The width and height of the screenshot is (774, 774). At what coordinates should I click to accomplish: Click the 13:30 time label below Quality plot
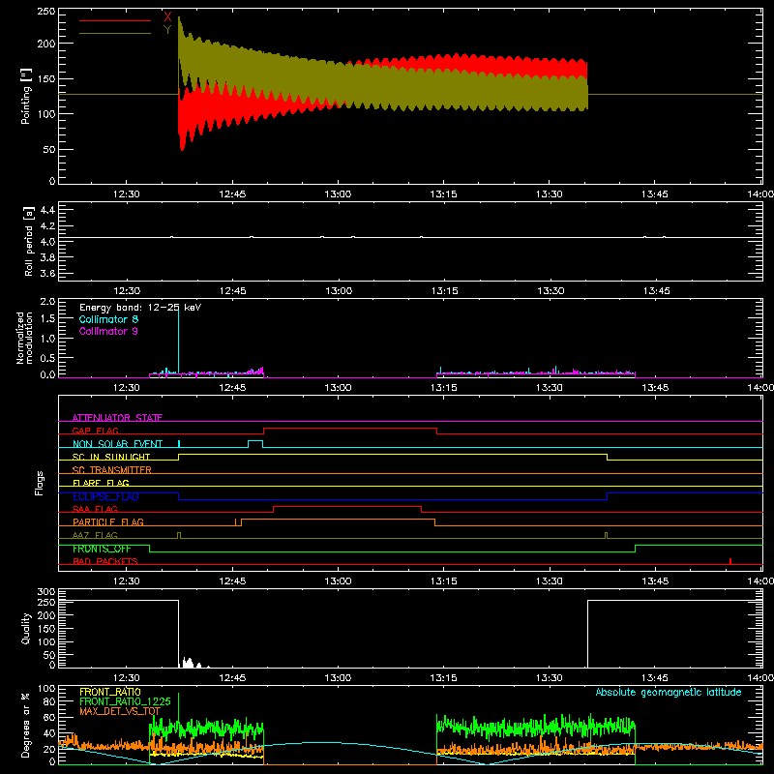[550, 678]
